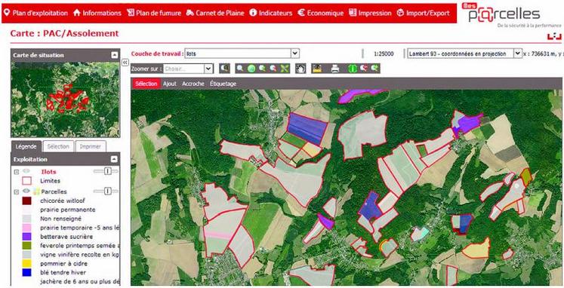Open the Economique menu

click(x=320, y=13)
